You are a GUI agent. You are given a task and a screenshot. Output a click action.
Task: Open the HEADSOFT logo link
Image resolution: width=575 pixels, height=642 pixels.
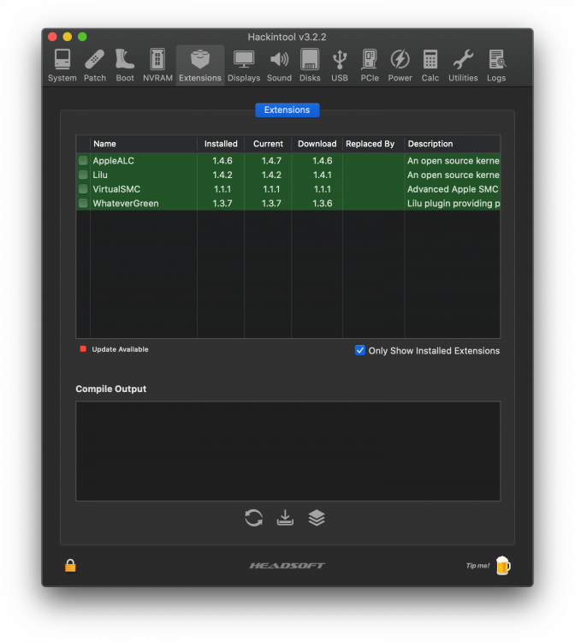(x=287, y=566)
